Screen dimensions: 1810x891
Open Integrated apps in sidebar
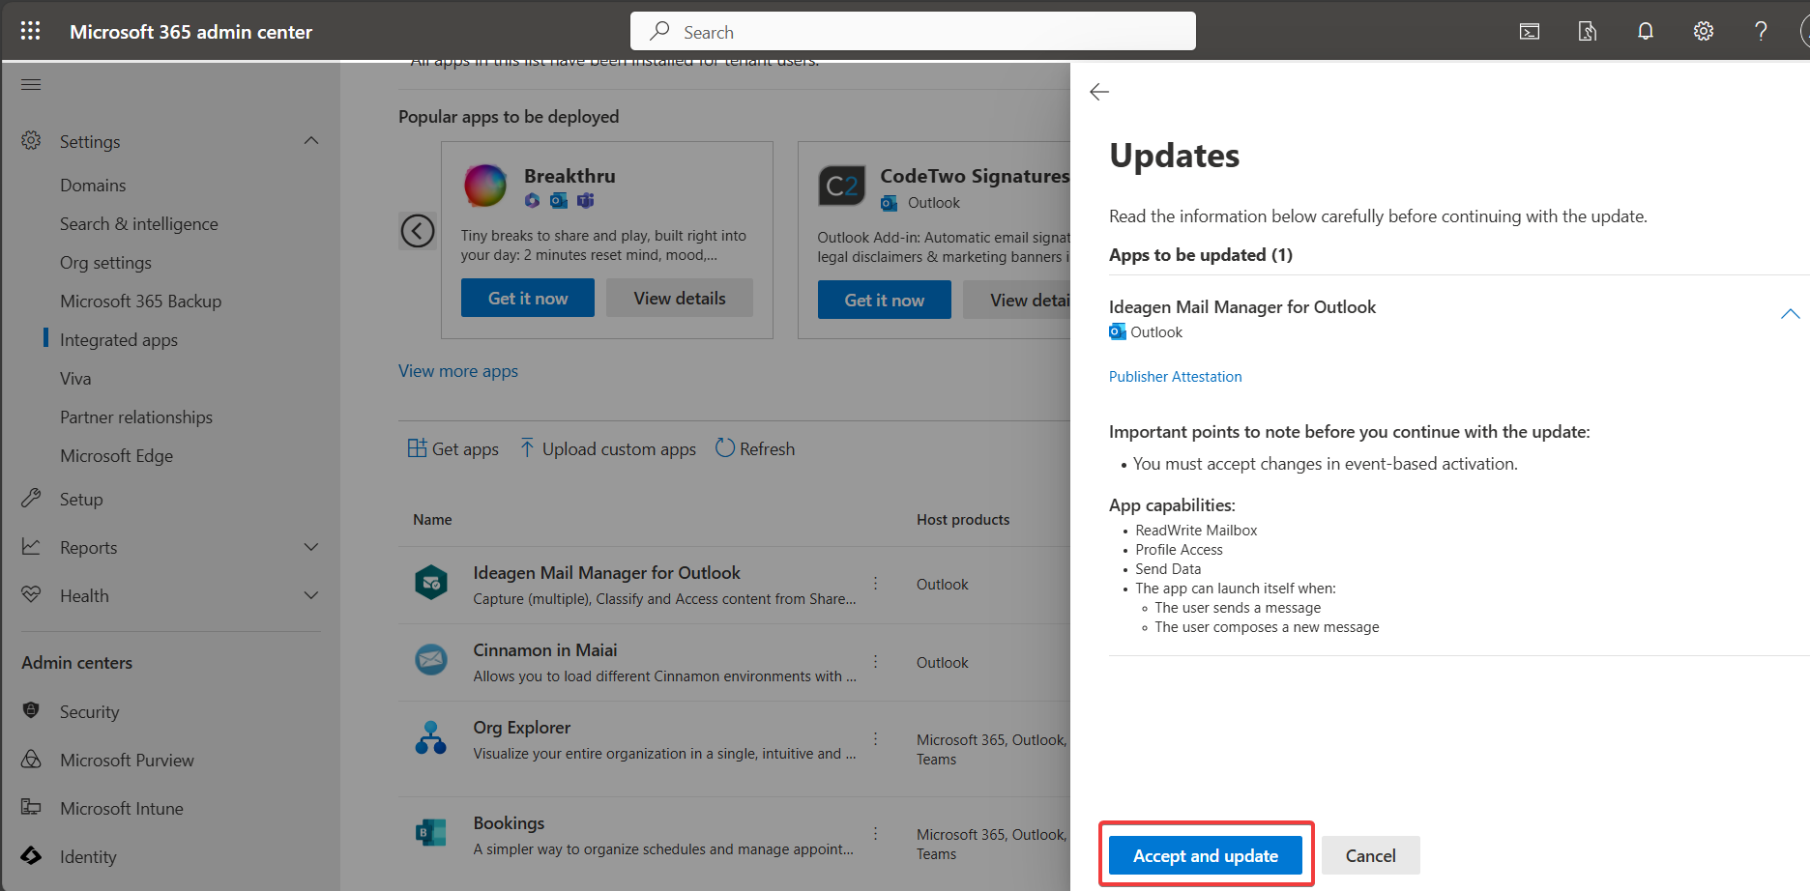point(119,340)
